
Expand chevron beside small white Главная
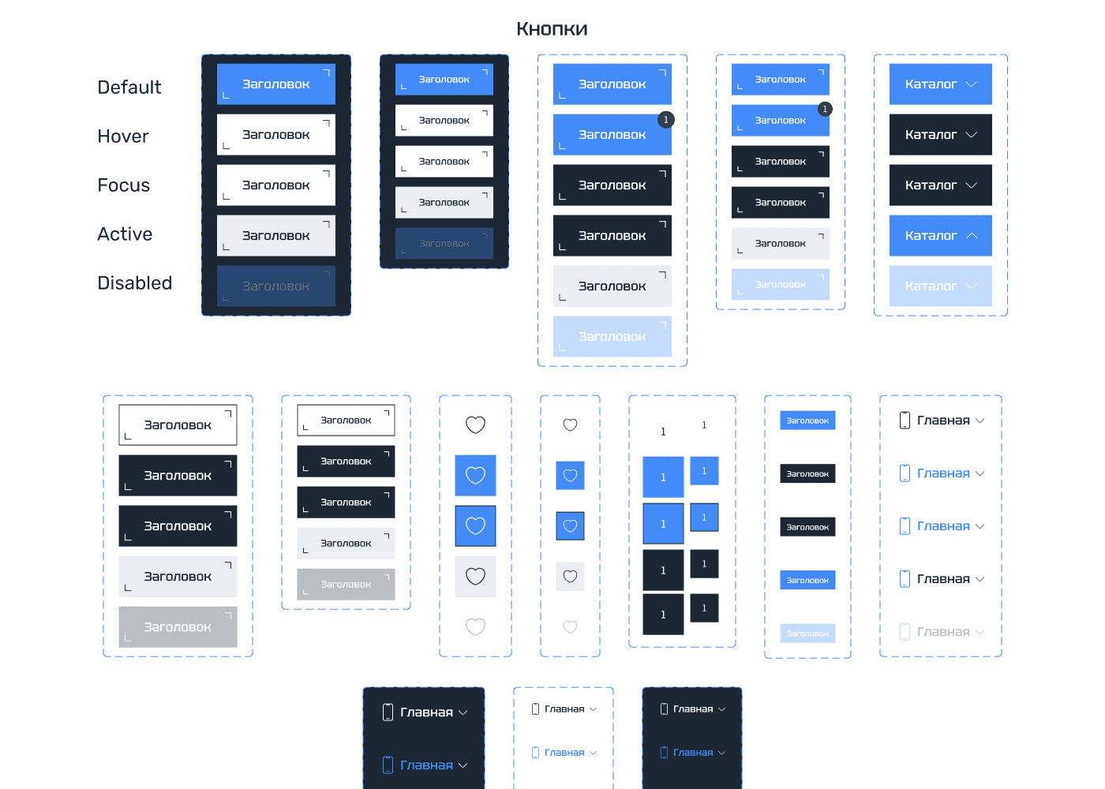pyautogui.click(x=721, y=709)
